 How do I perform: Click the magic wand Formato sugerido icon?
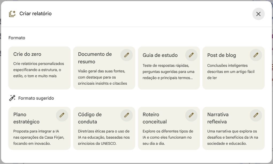[12, 98]
